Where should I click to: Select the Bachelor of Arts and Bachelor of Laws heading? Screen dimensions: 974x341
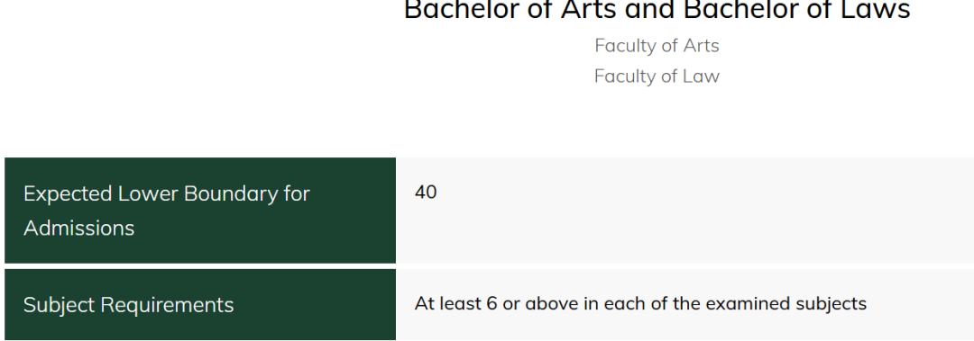point(657,10)
